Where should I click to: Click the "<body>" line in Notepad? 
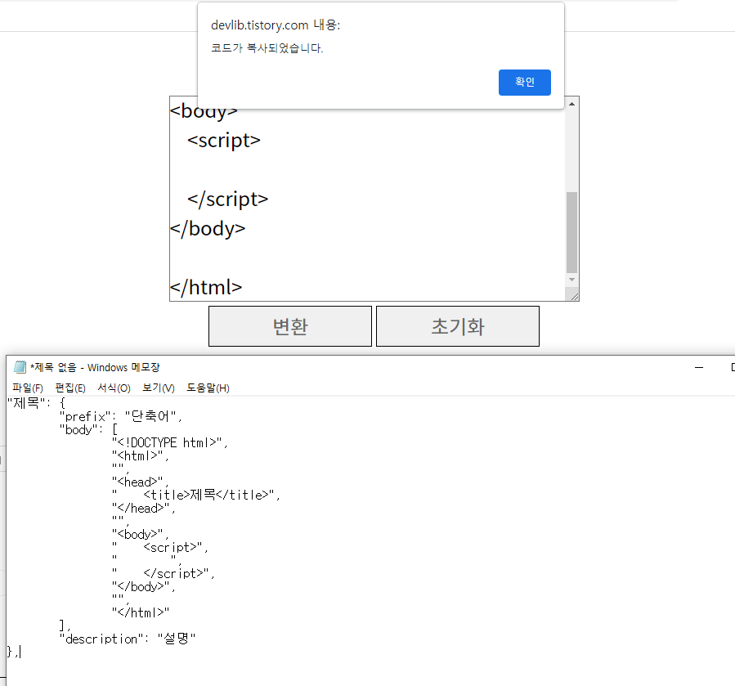click(x=140, y=534)
